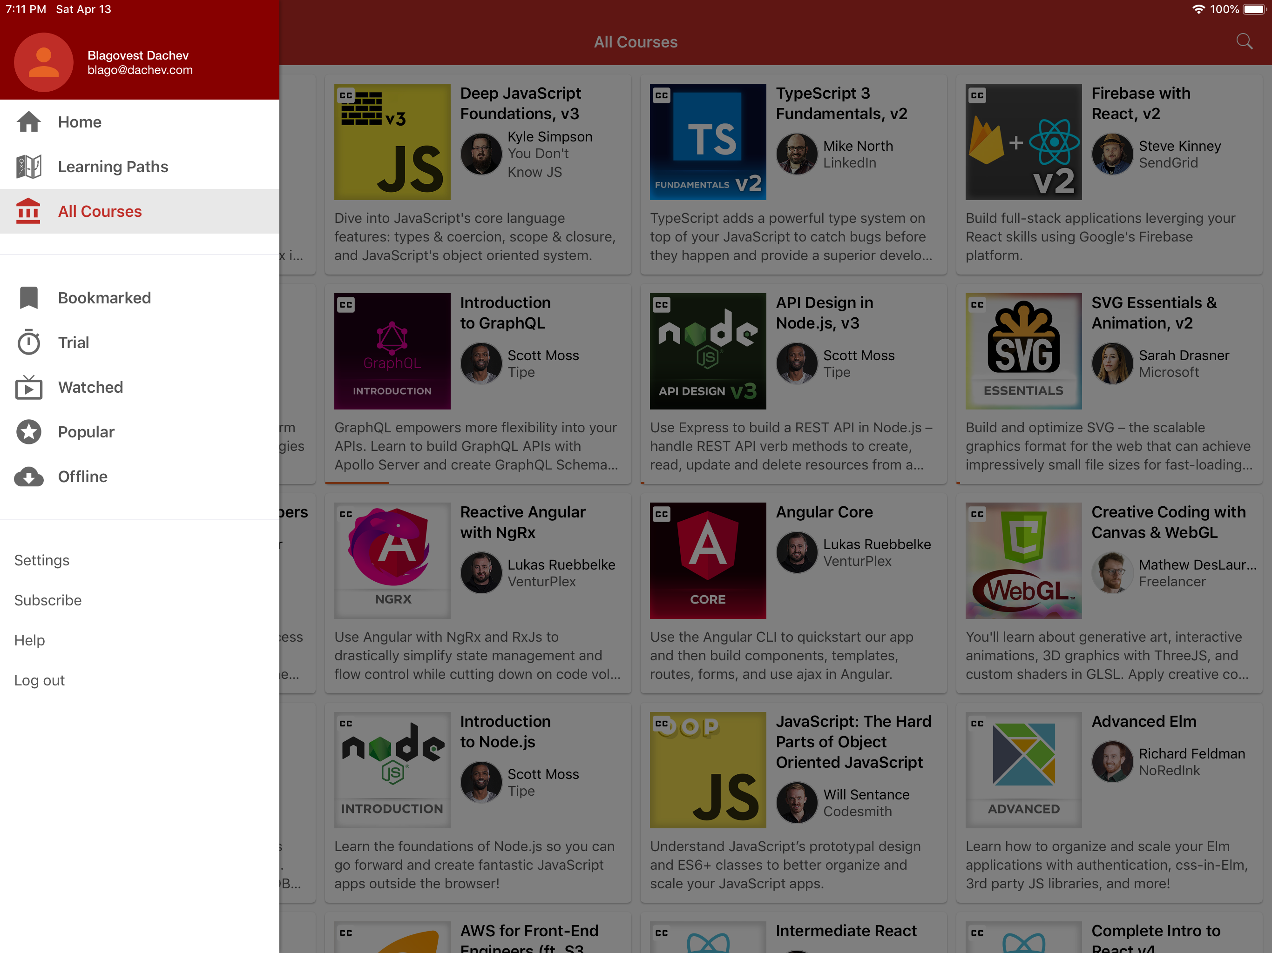The width and height of the screenshot is (1272, 953).
Task: Select the All Courses building icon
Action: (28, 211)
